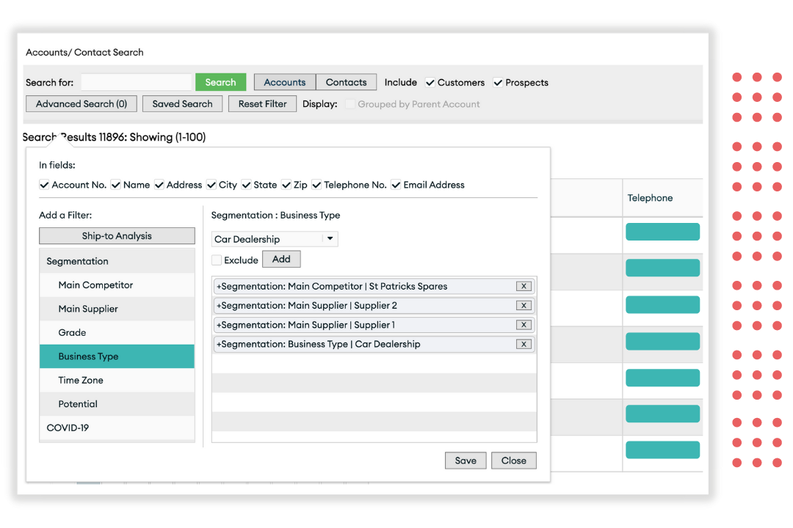
Task: Select the Accounts tab
Action: tap(285, 82)
